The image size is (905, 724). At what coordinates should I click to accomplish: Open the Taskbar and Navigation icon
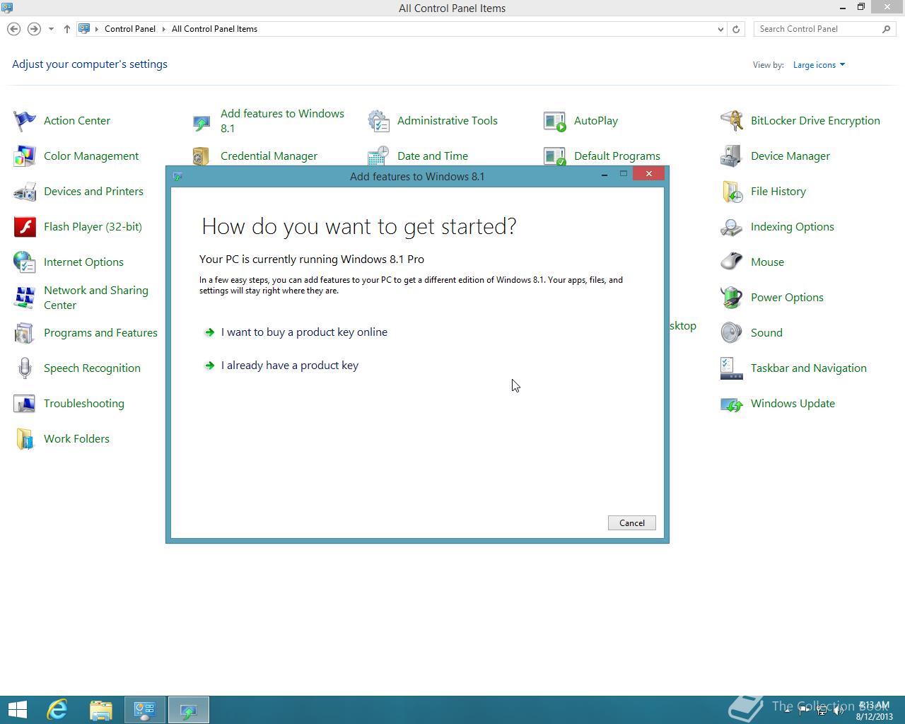(732, 368)
